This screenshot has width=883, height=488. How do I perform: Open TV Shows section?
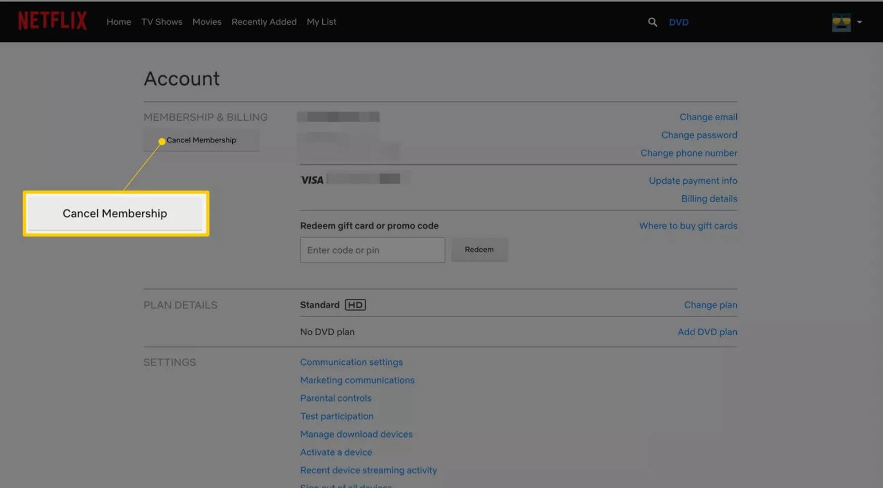tap(162, 22)
